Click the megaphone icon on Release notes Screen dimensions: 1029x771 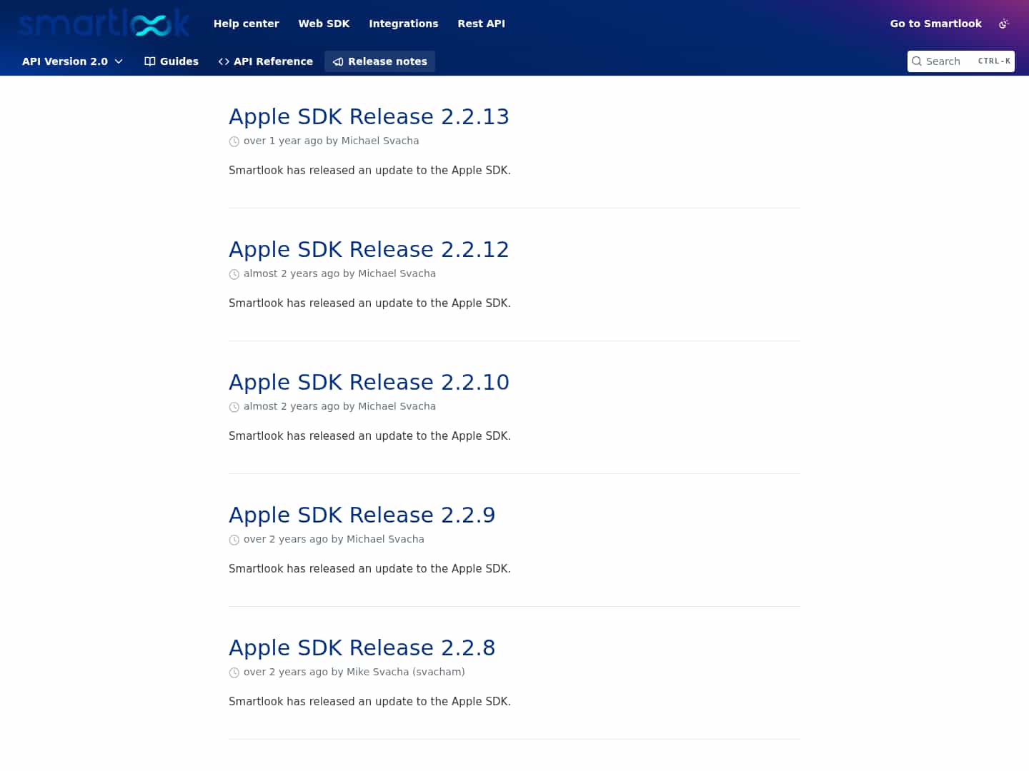[x=337, y=61]
